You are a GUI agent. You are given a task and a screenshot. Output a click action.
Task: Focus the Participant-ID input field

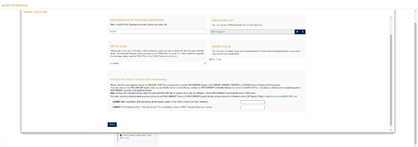coord(157,32)
